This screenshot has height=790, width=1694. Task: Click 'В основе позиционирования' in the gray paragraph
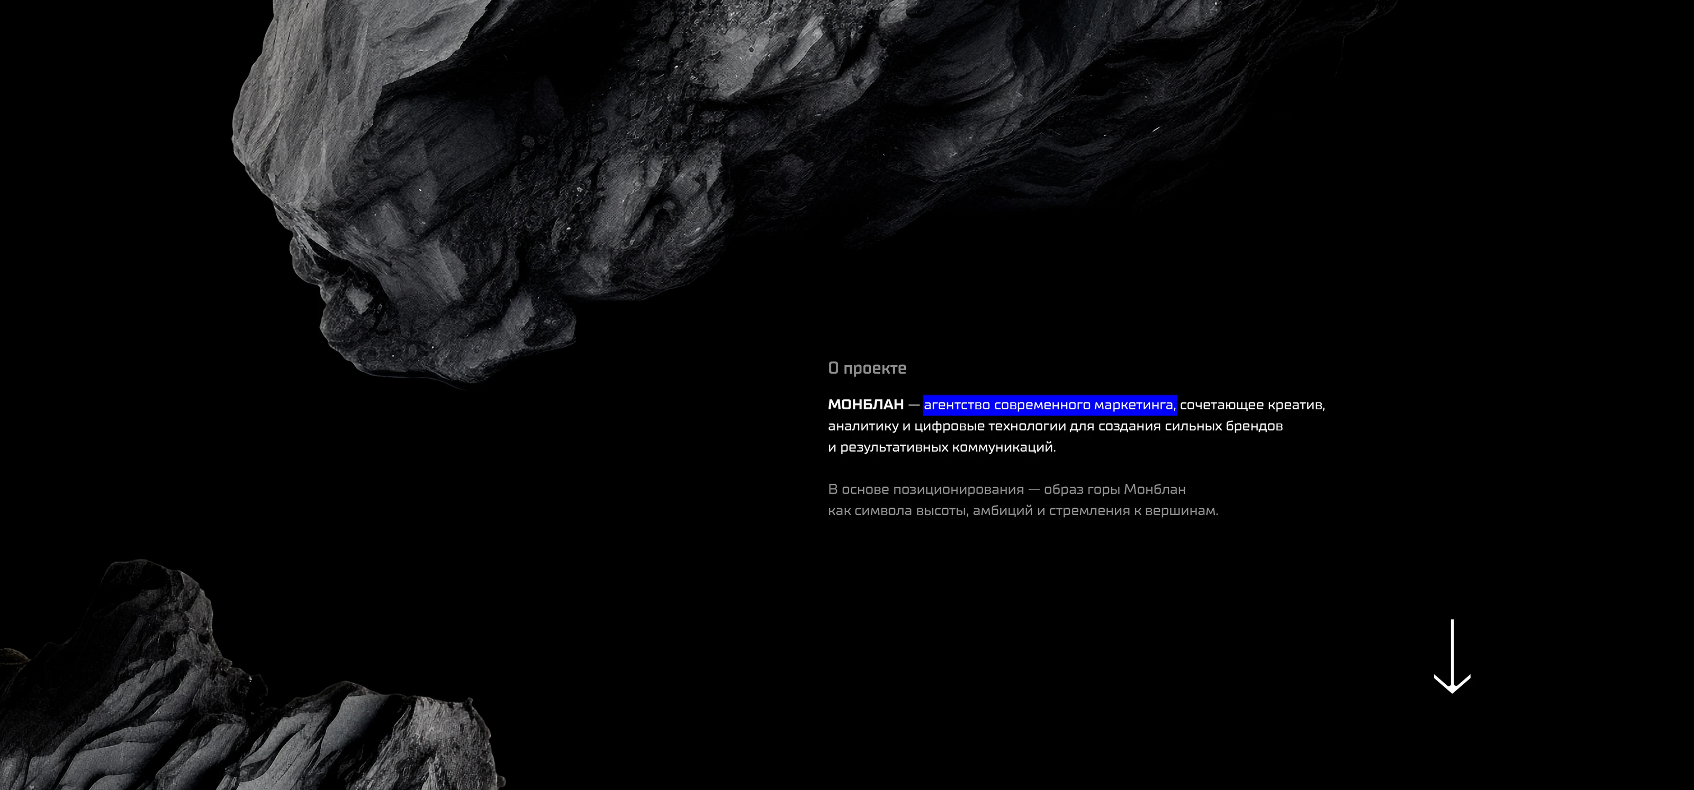tap(925, 489)
